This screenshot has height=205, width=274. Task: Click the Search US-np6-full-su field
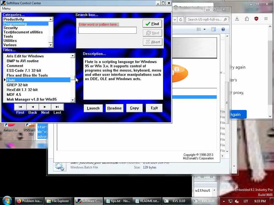(207, 19)
